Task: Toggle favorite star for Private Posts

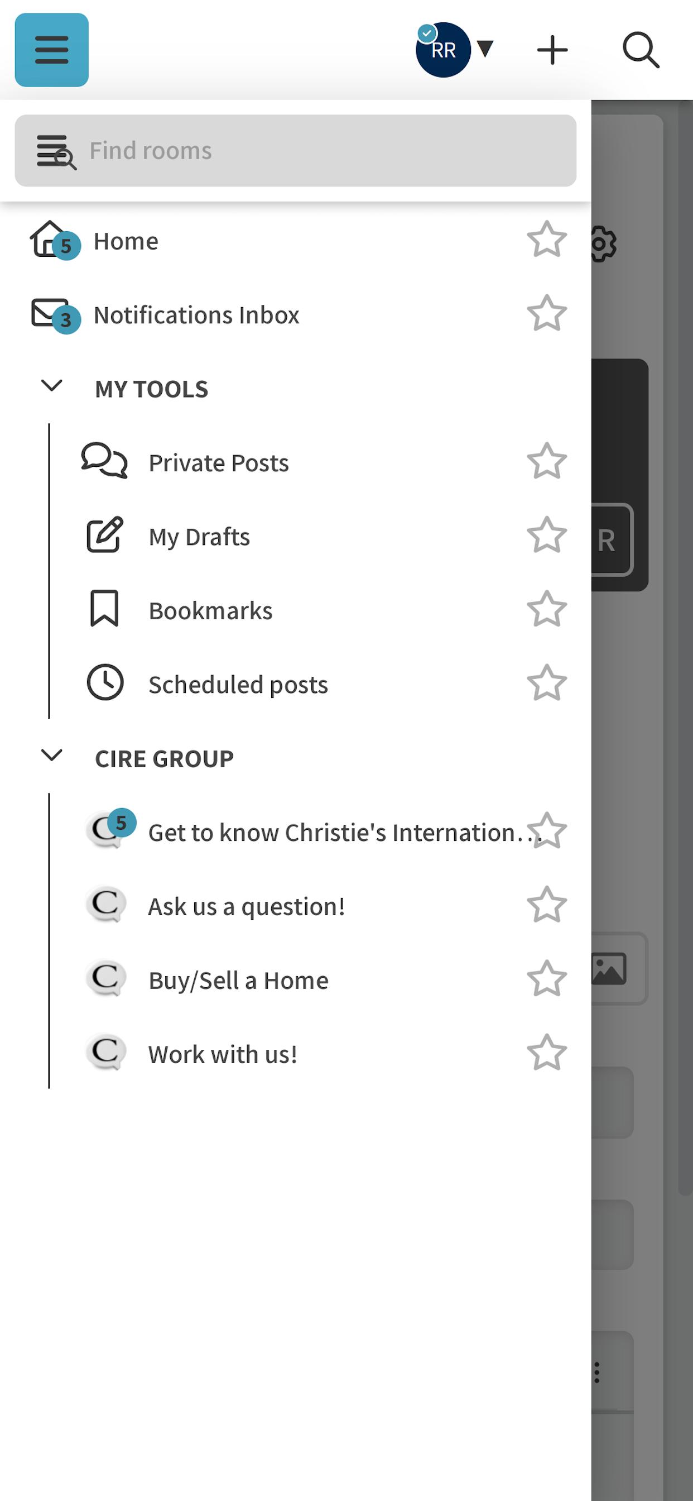Action: [547, 461]
